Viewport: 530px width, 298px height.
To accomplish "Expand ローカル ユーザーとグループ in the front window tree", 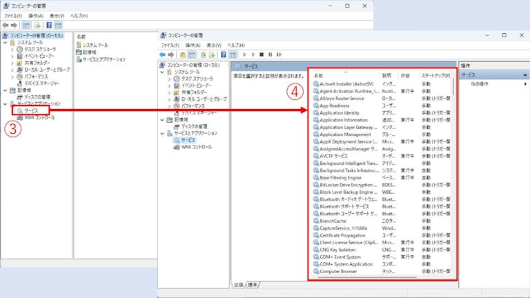I will point(169,99).
